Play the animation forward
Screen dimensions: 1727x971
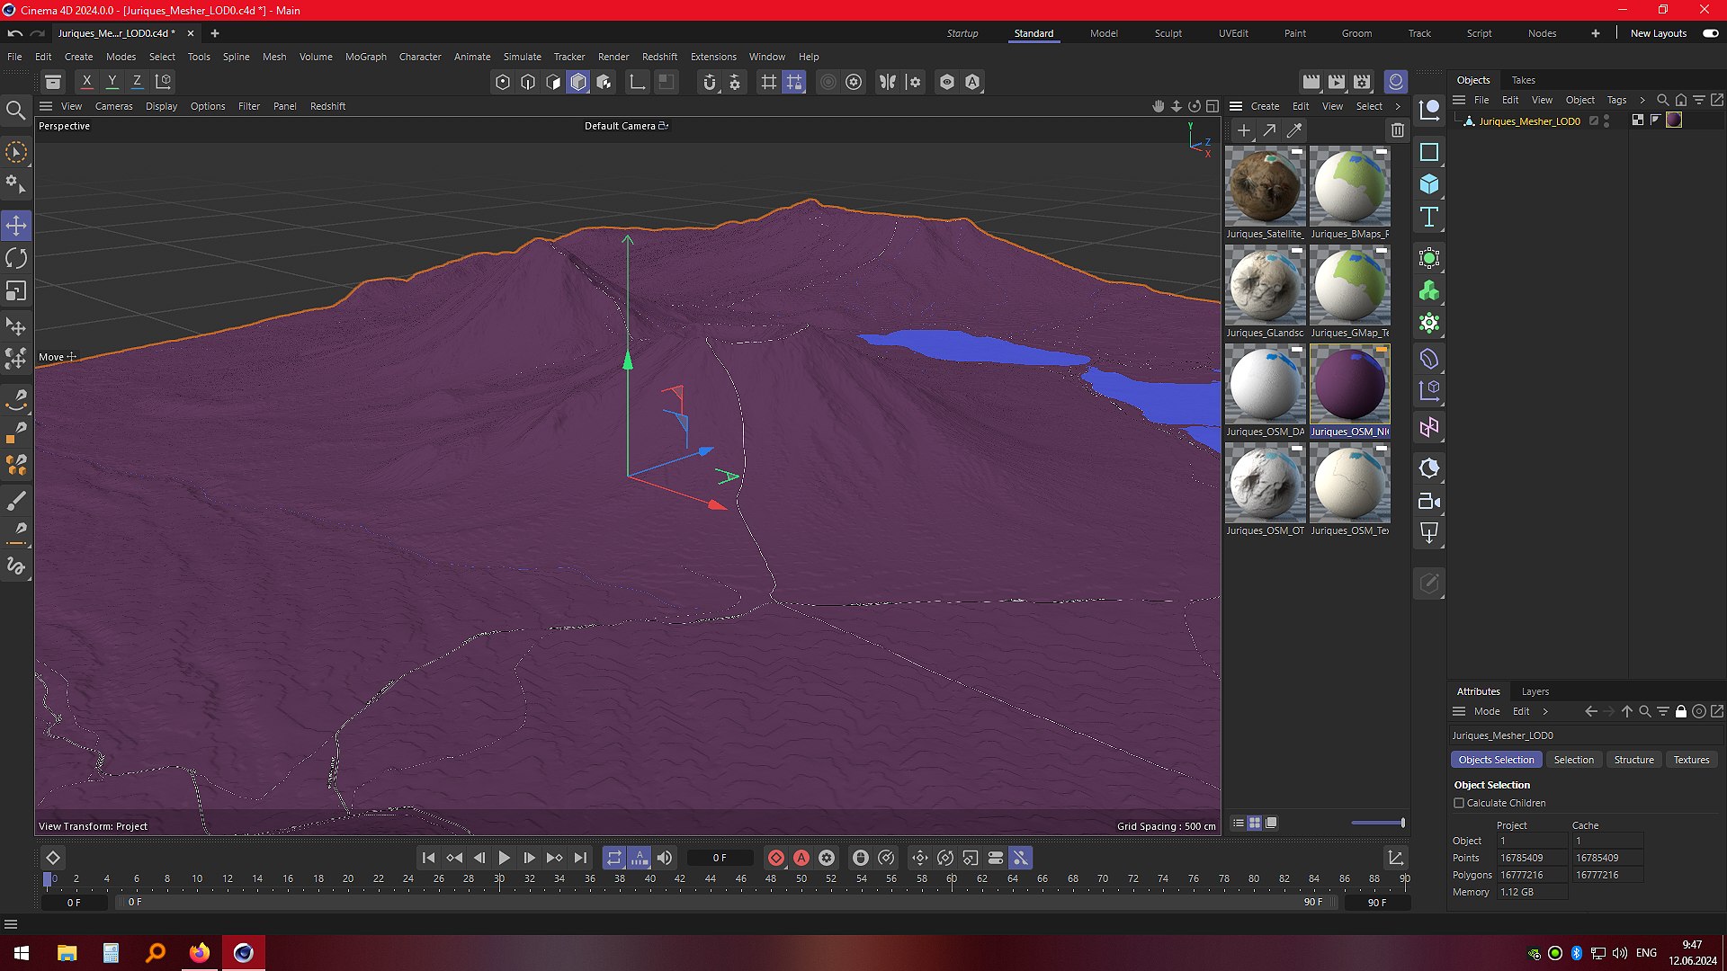pyautogui.click(x=504, y=858)
